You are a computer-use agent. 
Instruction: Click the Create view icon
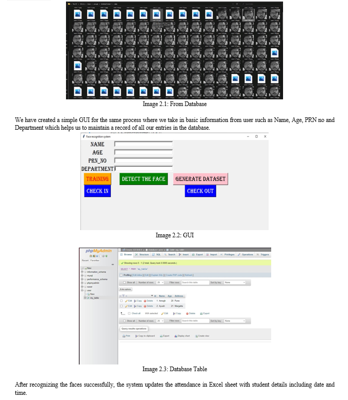(x=196, y=336)
